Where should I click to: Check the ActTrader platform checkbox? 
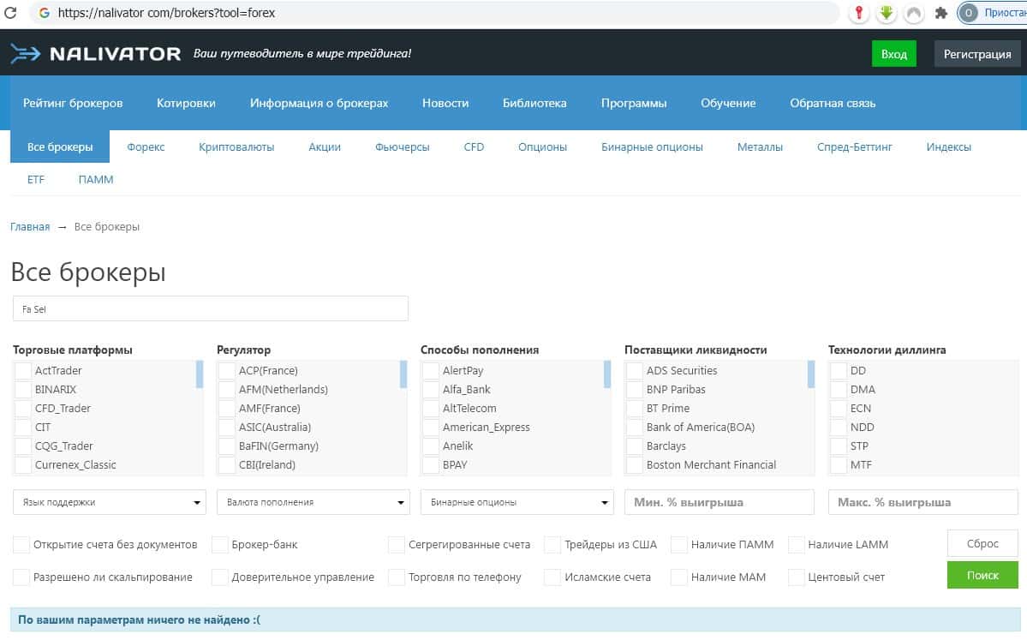pos(23,371)
